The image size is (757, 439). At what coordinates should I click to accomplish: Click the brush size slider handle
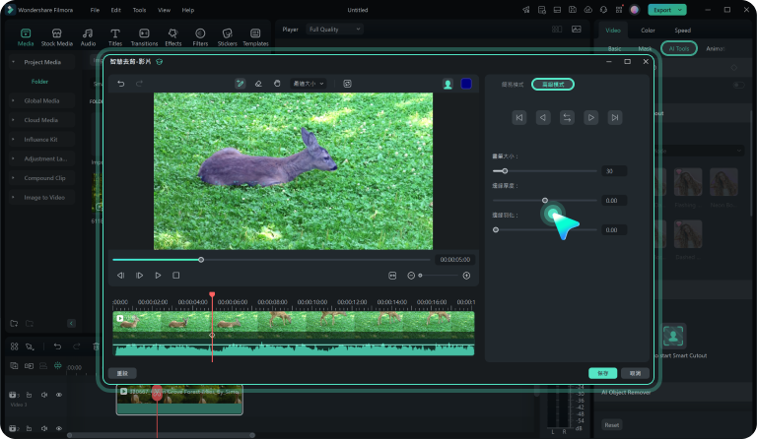pyautogui.click(x=505, y=171)
